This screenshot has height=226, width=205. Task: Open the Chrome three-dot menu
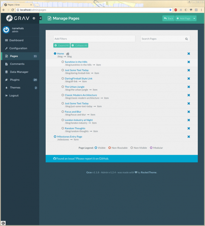click(201, 10)
